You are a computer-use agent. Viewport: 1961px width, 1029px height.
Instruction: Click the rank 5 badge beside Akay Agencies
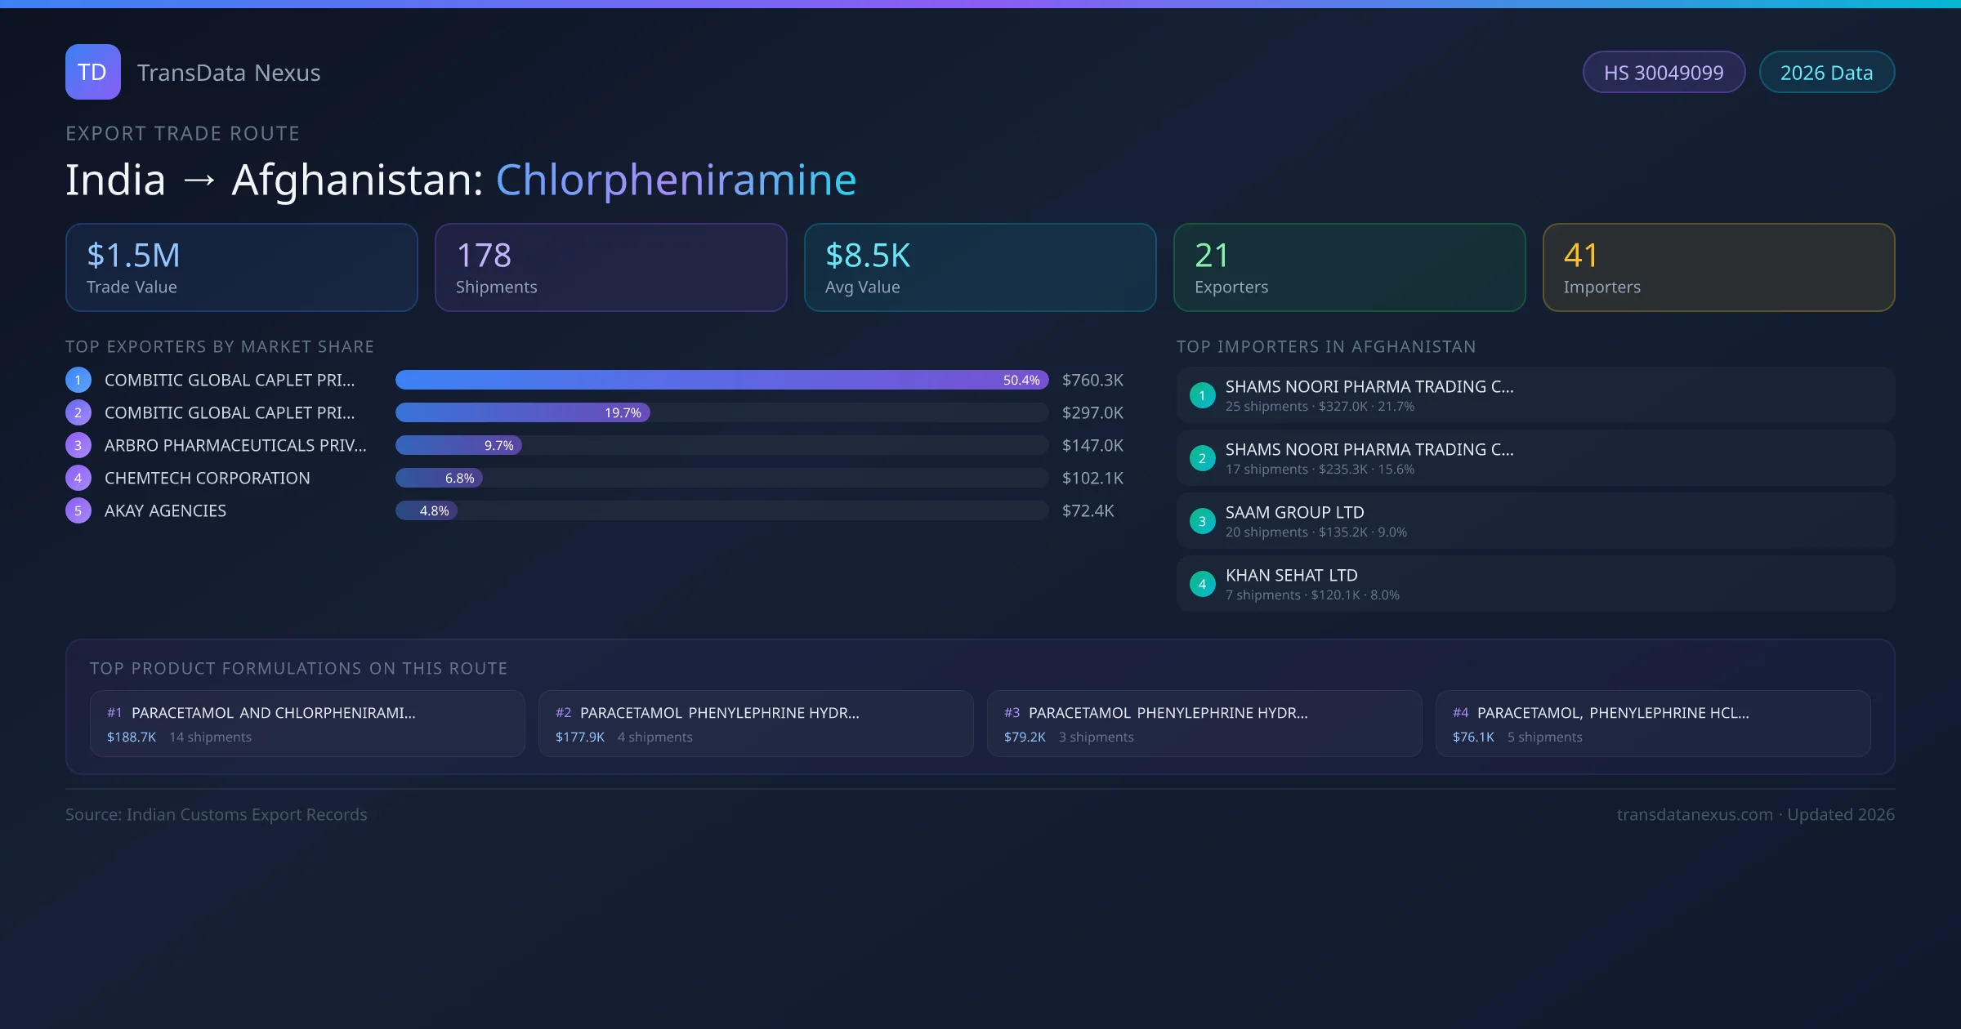[x=78, y=510]
